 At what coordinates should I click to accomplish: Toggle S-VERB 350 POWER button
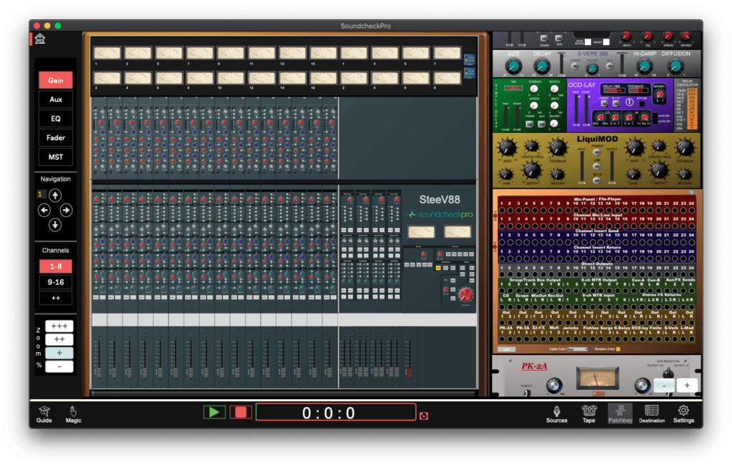pos(575,66)
